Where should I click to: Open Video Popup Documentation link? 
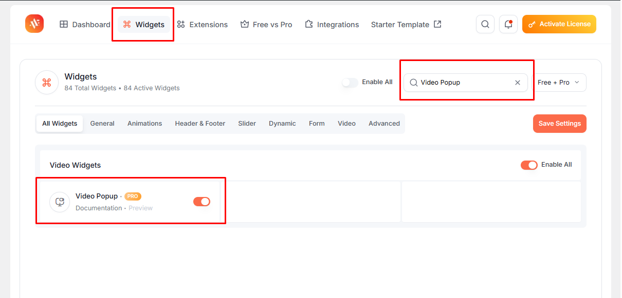99,208
